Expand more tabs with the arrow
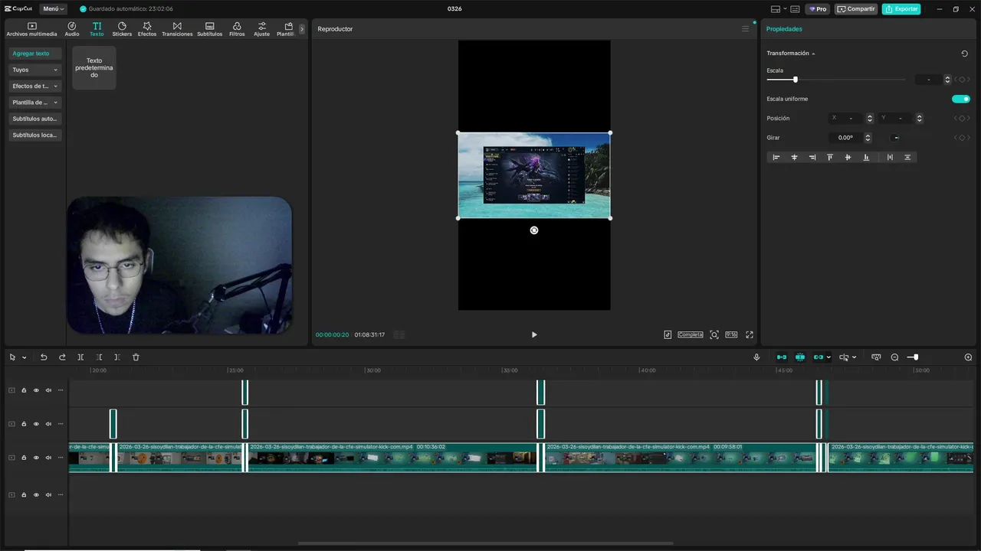 (301, 29)
